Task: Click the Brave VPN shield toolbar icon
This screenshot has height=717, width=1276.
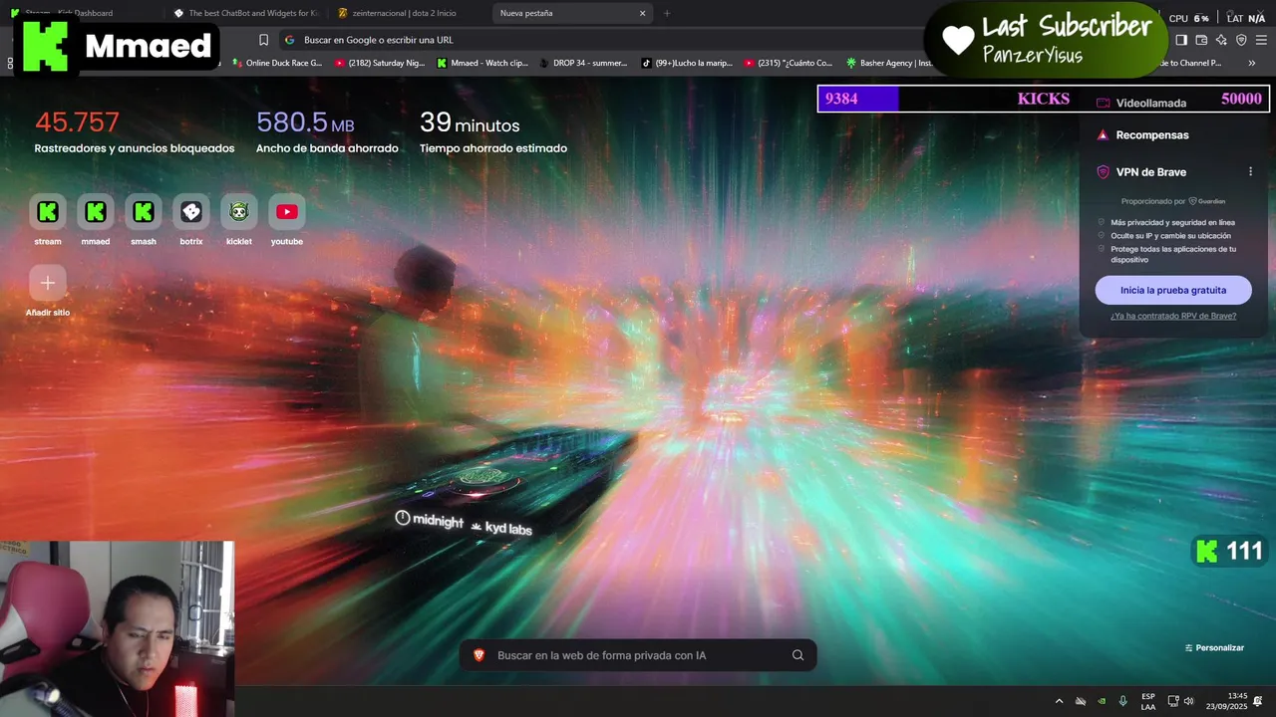Action: point(1241,40)
